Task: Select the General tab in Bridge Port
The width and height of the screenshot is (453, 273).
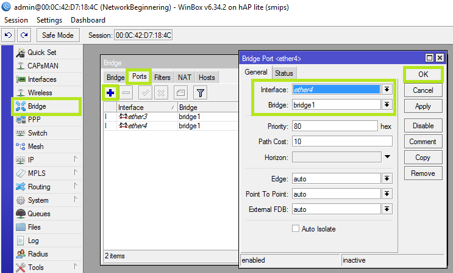Action: (256, 72)
